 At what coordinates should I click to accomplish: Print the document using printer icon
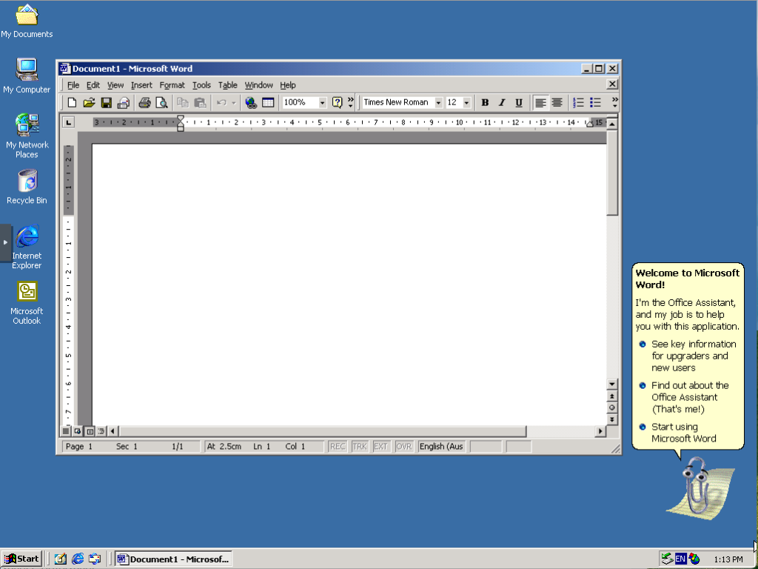tap(144, 102)
